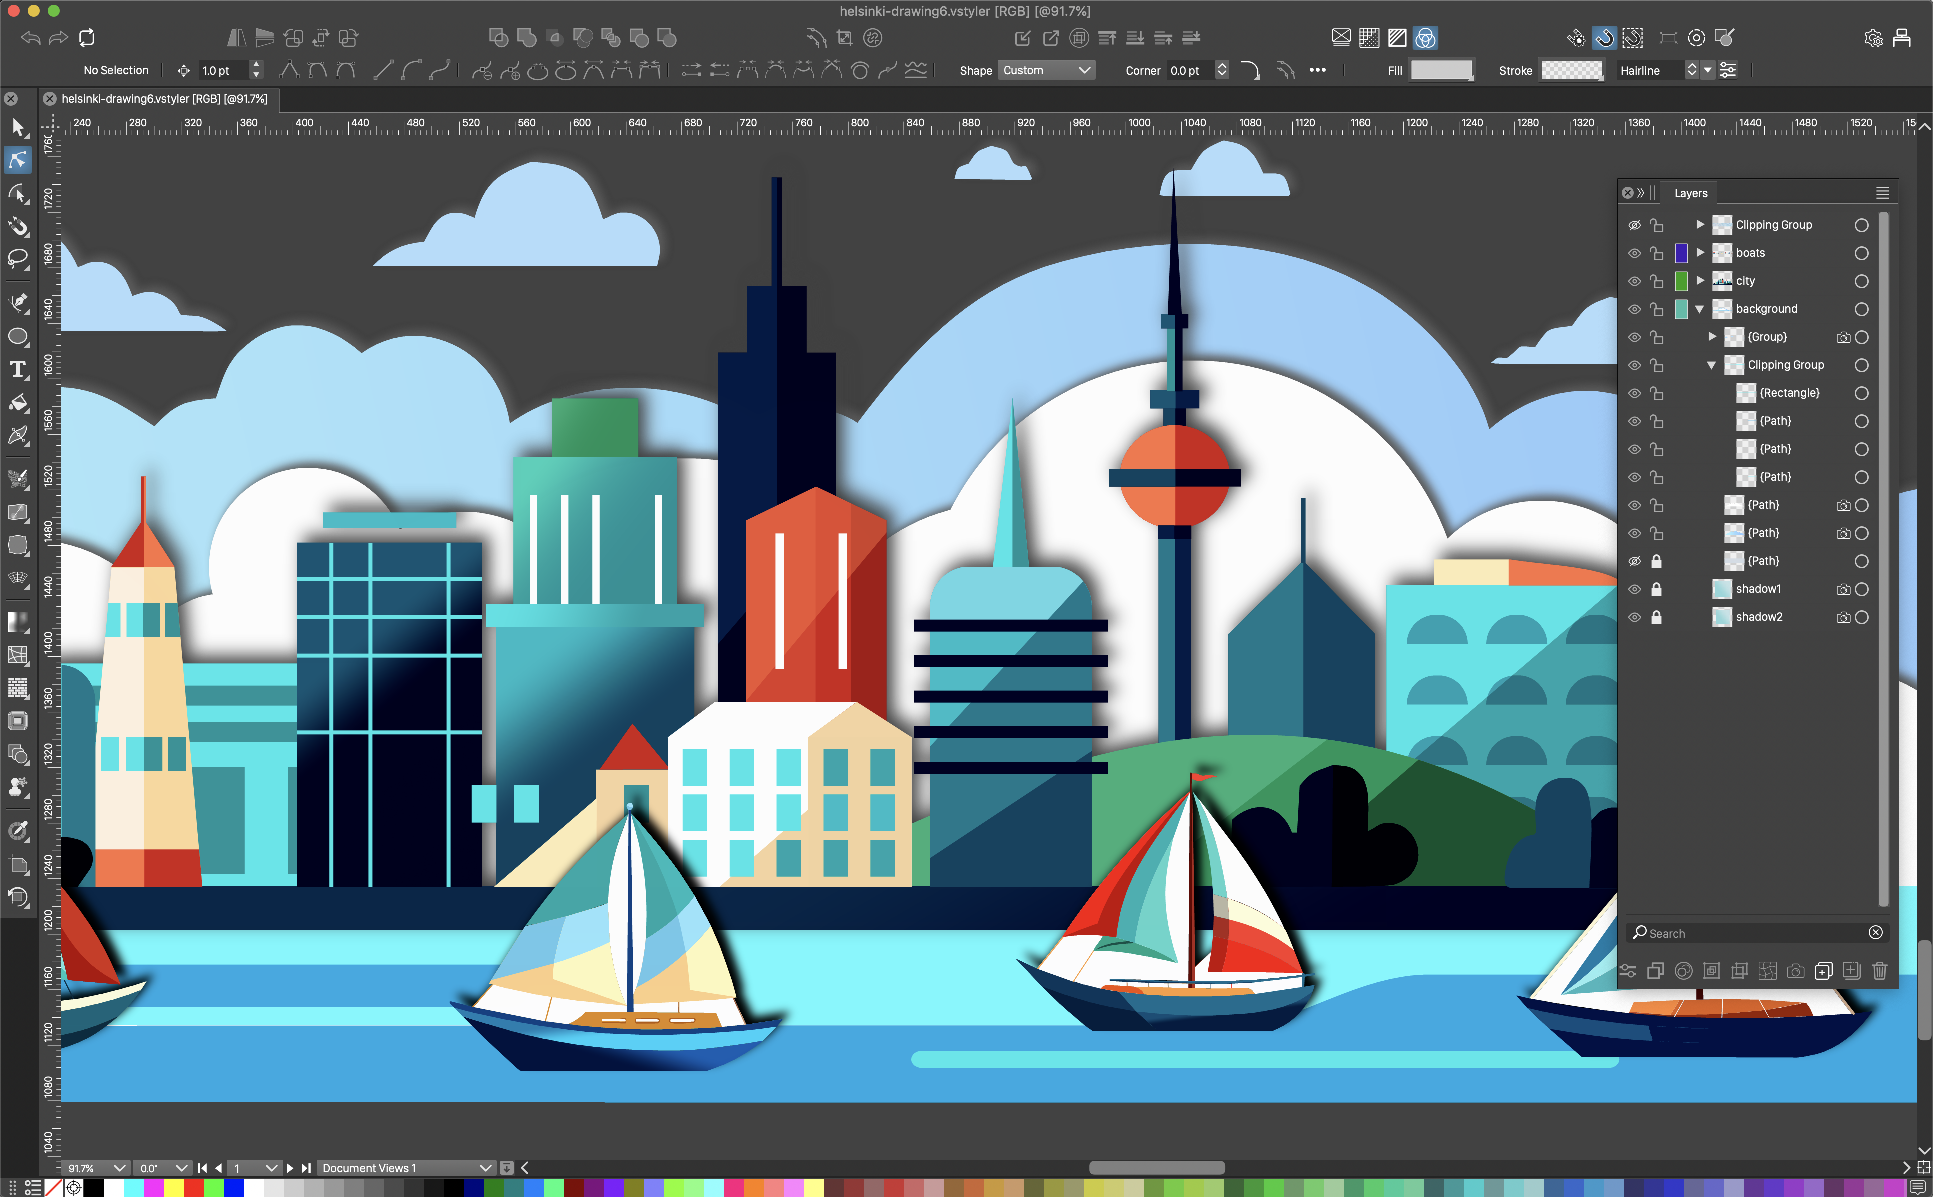Select the Text tool

point(18,369)
